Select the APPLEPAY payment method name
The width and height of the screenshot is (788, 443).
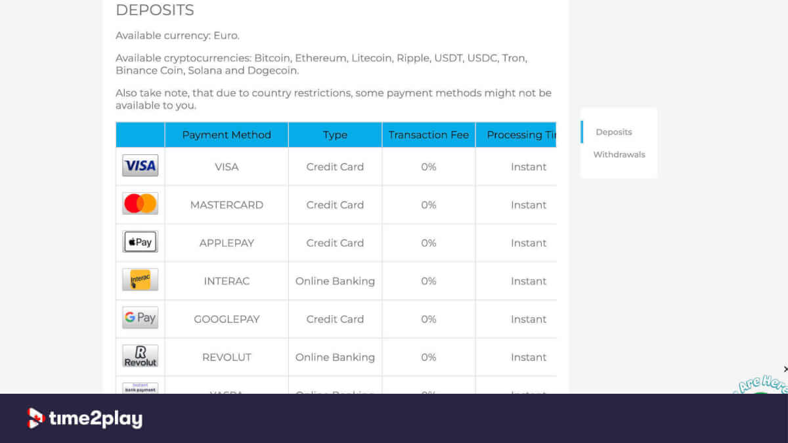227,243
